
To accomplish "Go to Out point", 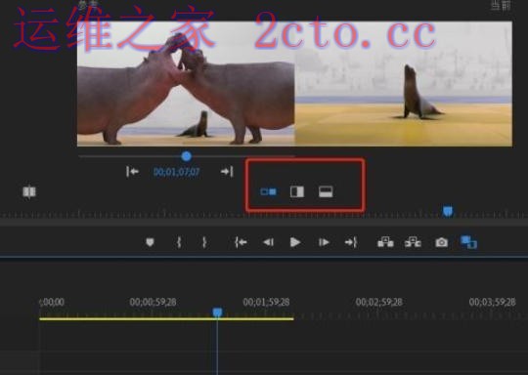I will (x=351, y=242).
